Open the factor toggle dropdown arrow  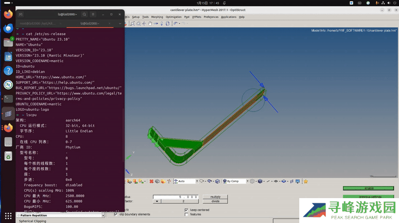click(x=157, y=202)
